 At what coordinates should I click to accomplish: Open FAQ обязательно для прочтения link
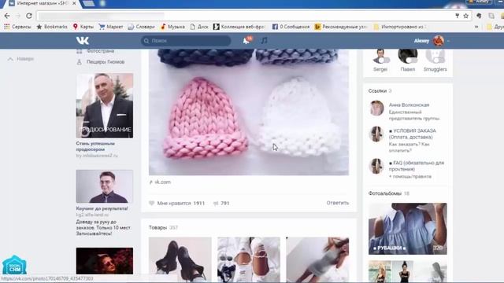(417, 166)
